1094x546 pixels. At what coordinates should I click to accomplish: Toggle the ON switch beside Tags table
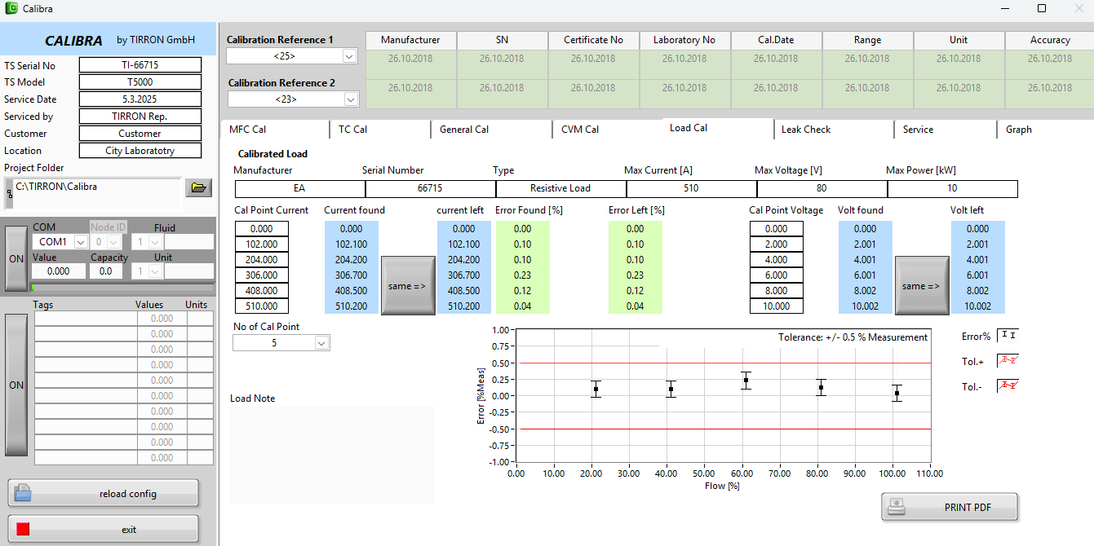[x=16, y=385]
